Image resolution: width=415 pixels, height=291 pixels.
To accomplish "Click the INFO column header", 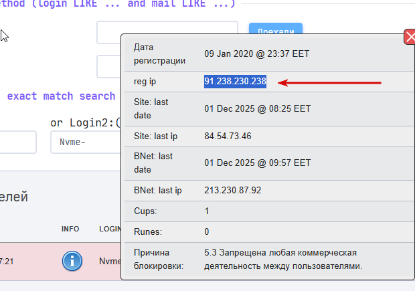I will [x=70, y=229].
